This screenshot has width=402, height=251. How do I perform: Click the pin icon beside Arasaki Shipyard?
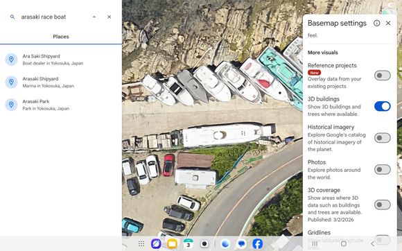tap(11, 82)
